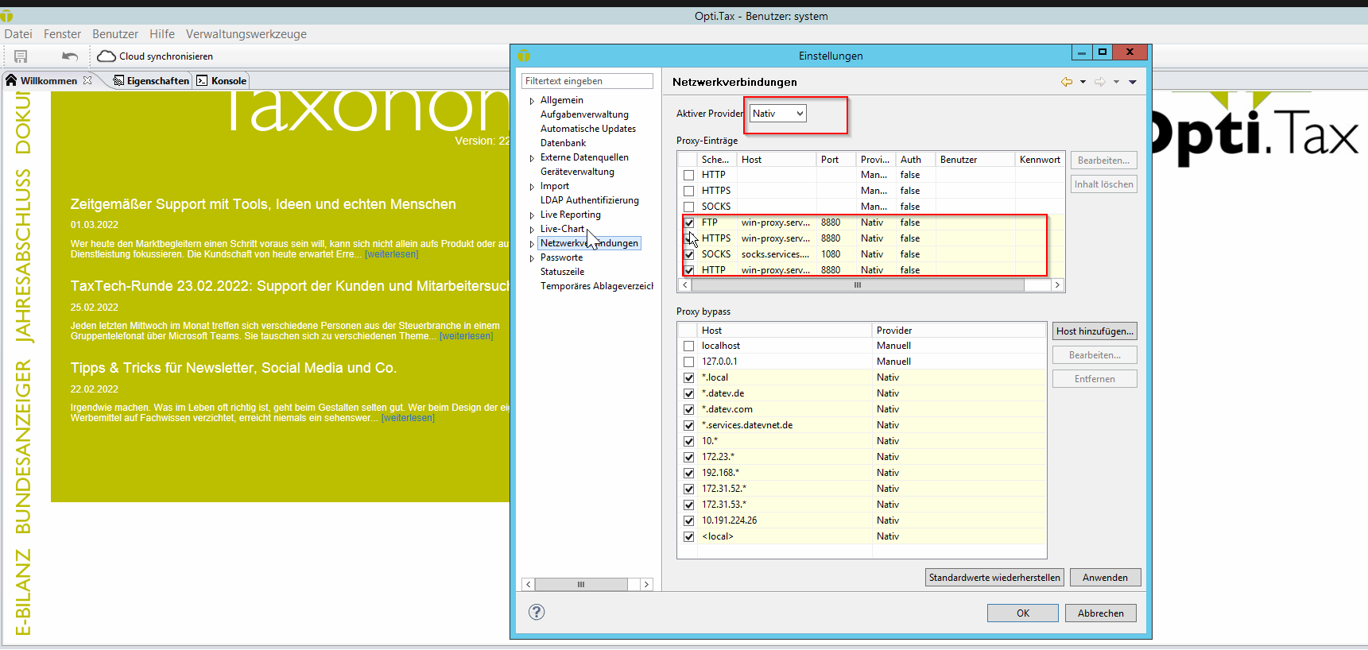Click the proxy table horizontal scrollbar

pos(857,285)
